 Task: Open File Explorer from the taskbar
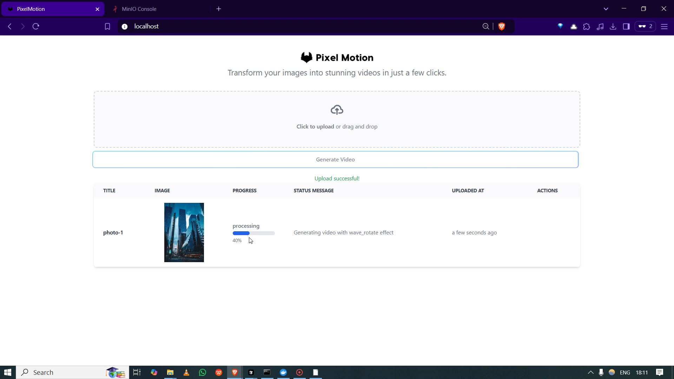170,372
